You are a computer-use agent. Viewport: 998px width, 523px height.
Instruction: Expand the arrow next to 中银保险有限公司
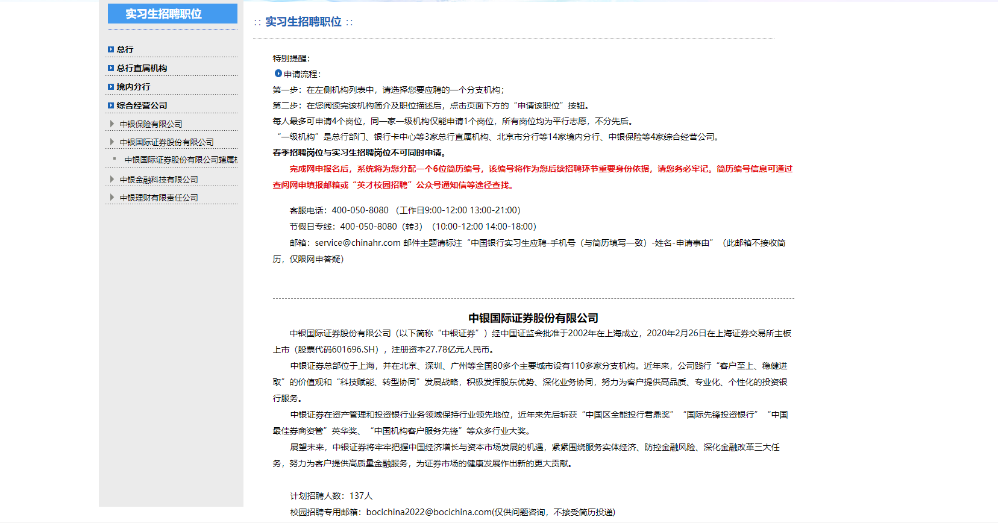point(112,124)
